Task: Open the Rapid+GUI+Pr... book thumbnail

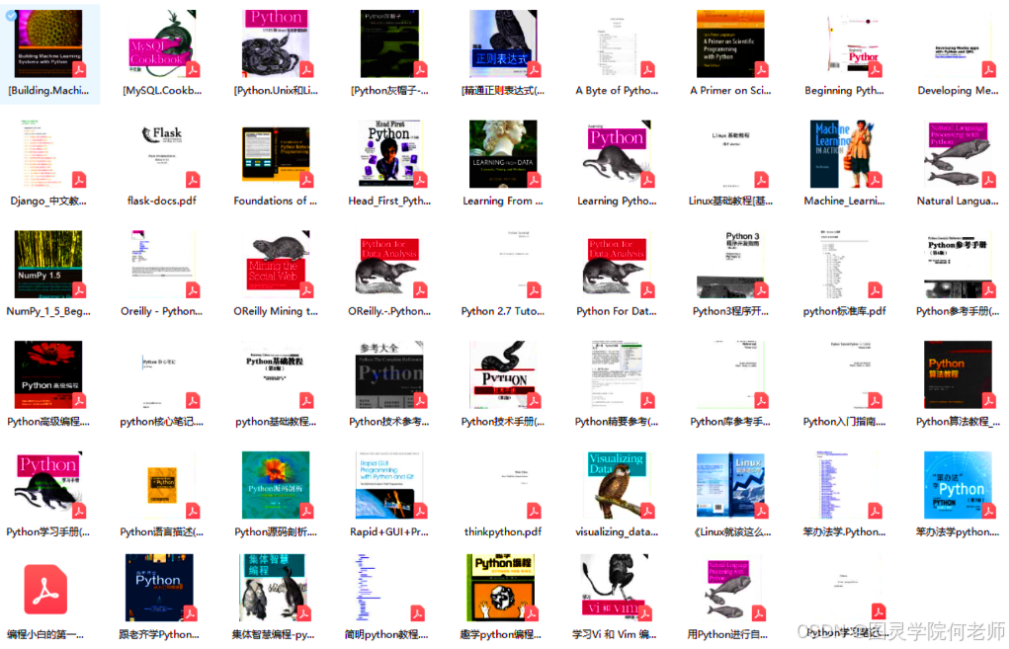Action: pyautogui.click(x=389, y=485)
